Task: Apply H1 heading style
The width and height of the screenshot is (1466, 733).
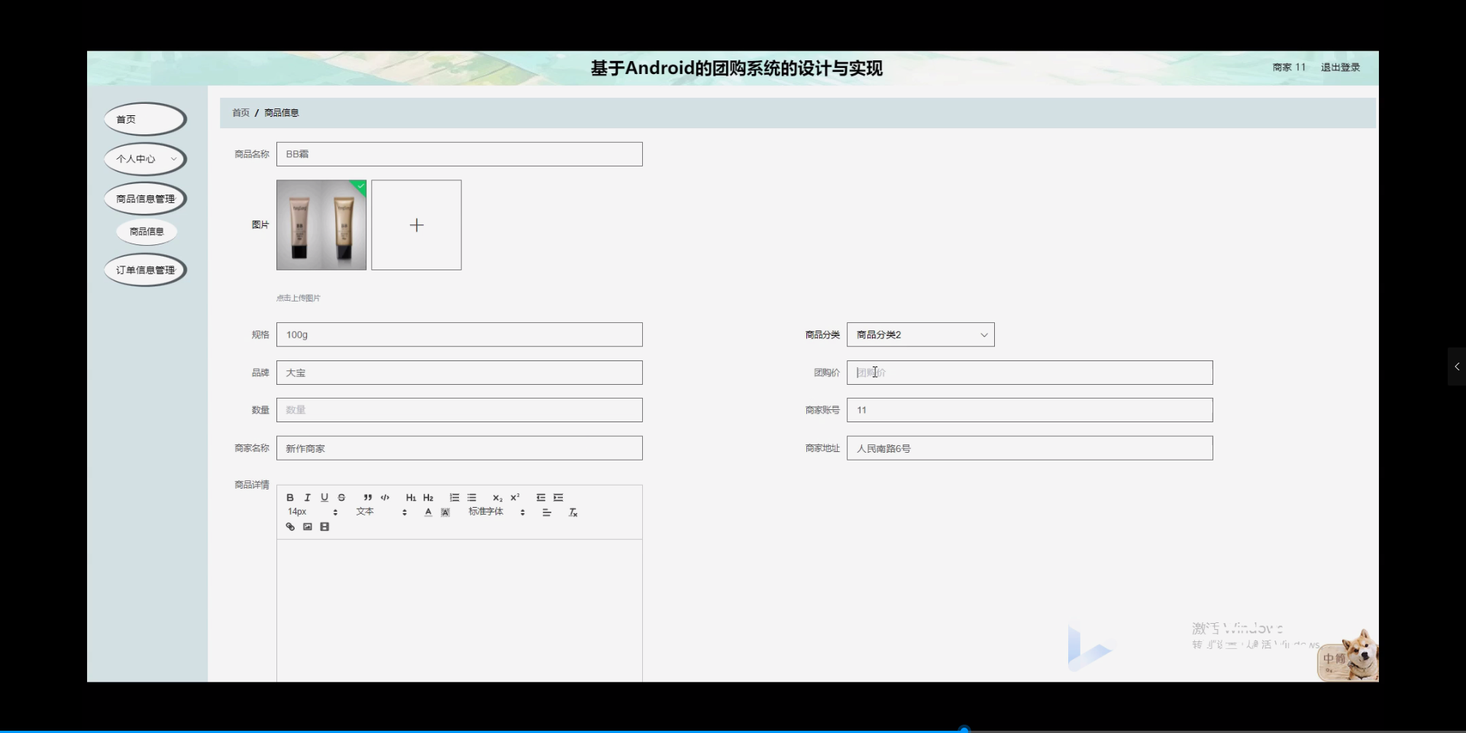Action: coord(411,497)
